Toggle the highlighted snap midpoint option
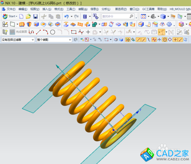 pos(144,40)
